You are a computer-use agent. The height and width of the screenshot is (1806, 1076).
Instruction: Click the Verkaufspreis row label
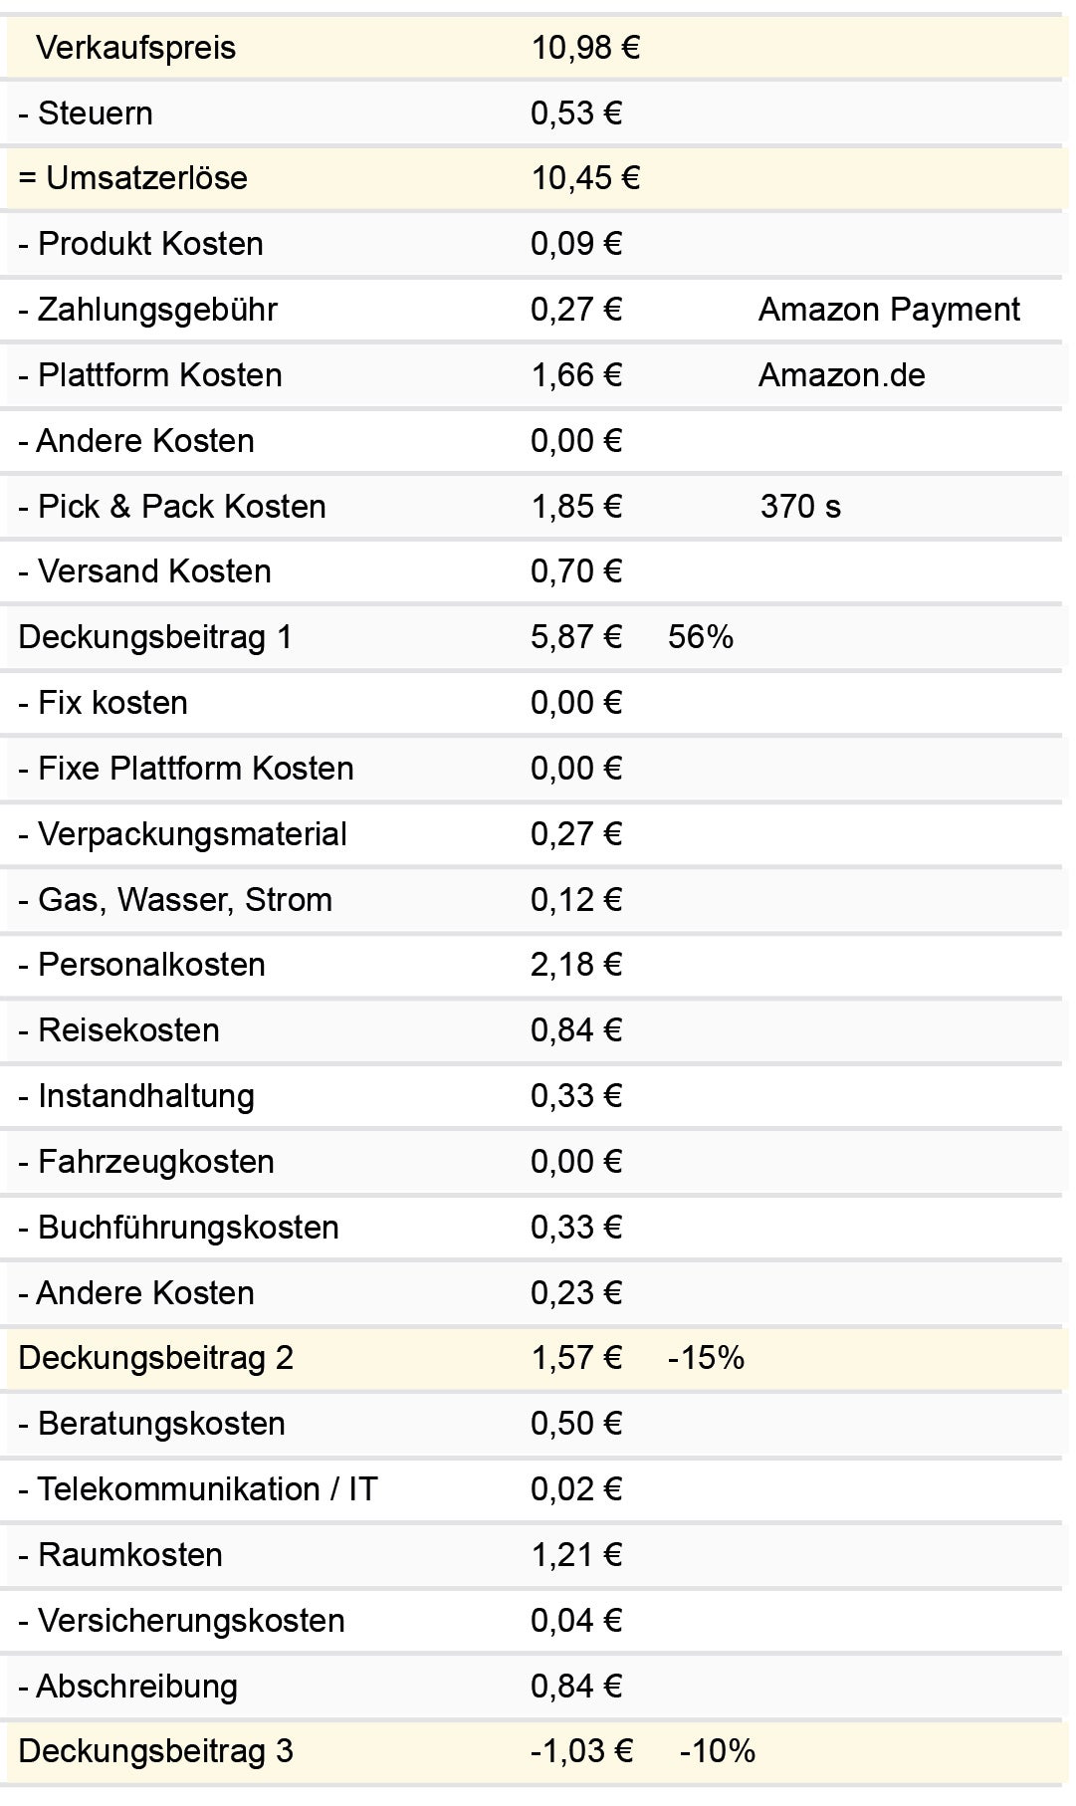[x=135, y=48]
